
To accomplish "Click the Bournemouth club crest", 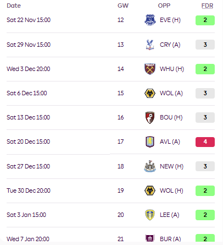I will click(x=150, y=118).
